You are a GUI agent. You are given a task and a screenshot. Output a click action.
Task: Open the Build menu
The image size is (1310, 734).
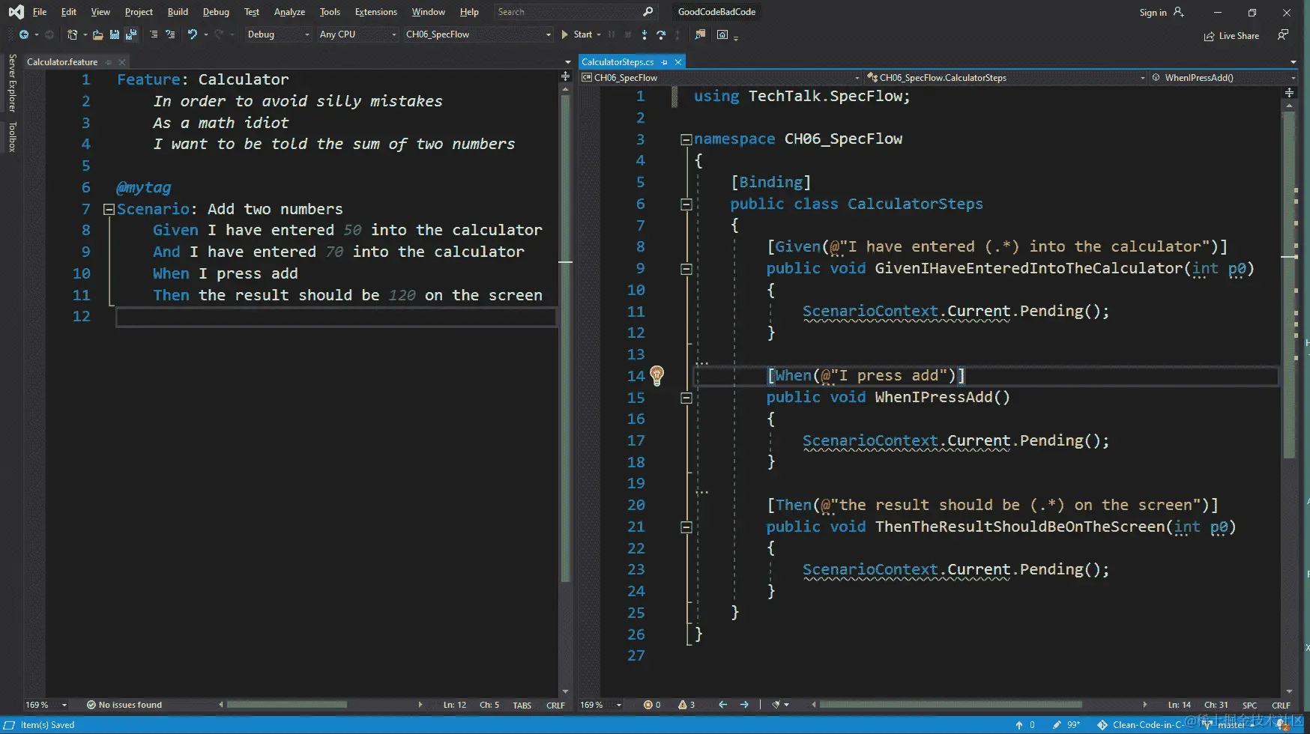click(x=178, y=12)
